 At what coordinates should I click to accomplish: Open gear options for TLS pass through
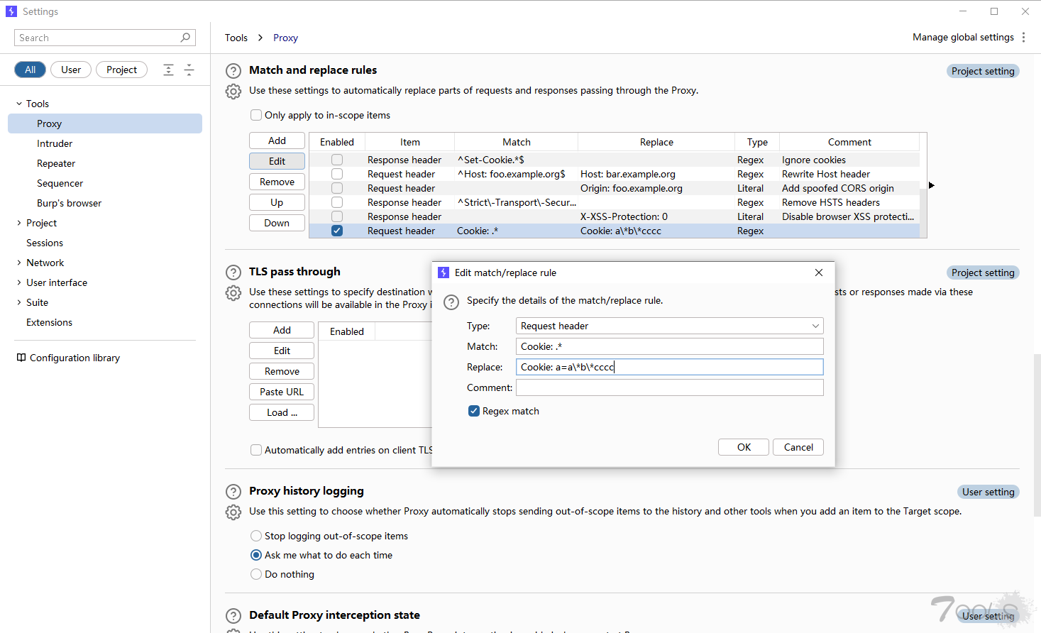coord(233,293)
